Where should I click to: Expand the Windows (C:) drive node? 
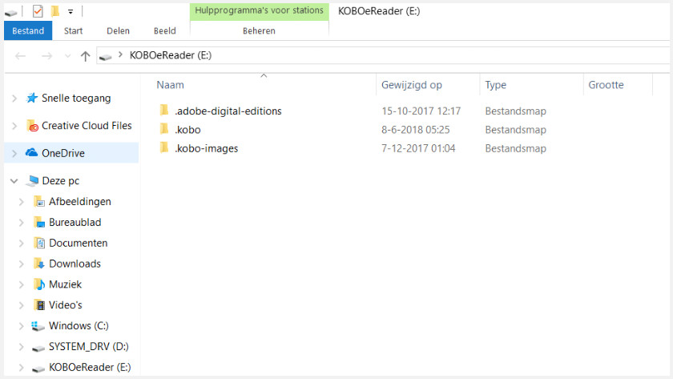point(22,326)
